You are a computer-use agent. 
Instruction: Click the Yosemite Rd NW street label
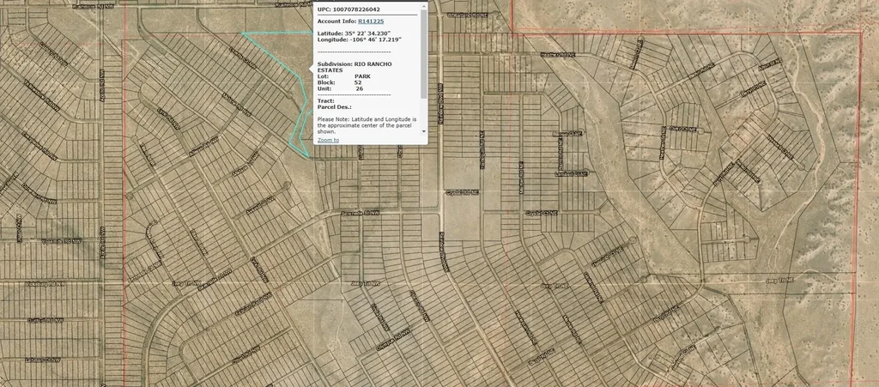62,241
